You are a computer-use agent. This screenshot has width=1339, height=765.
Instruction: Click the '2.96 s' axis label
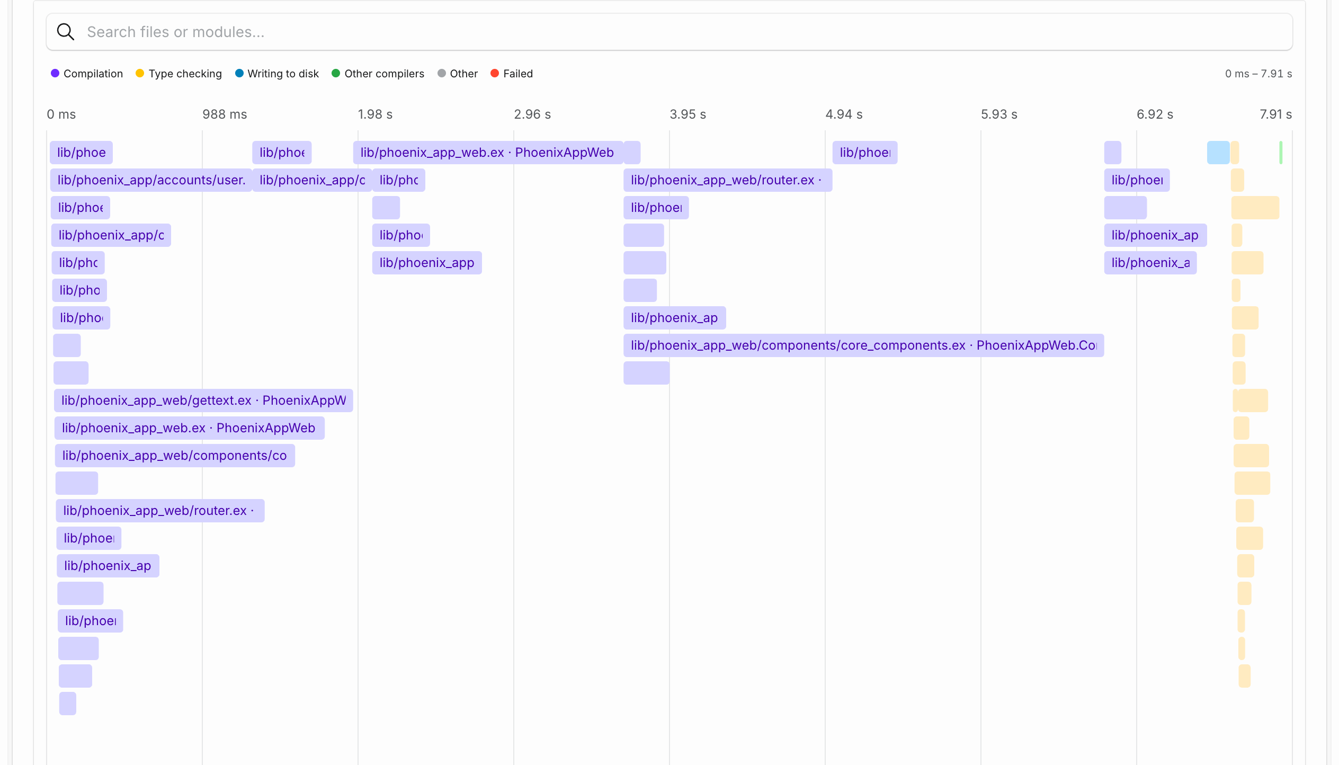click(x=532, y=114)
